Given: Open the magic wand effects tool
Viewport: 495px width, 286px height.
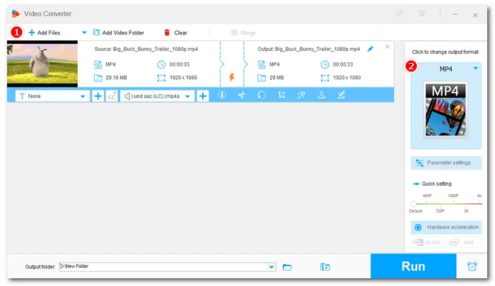Looking at the screenshot, I should 301,95.
